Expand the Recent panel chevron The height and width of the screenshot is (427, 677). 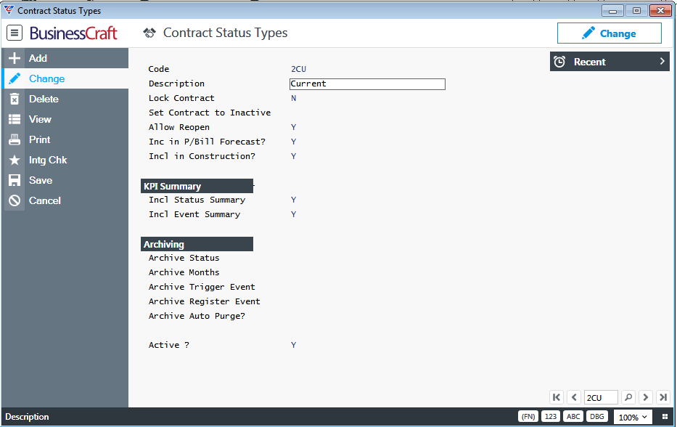pos(662,62)
